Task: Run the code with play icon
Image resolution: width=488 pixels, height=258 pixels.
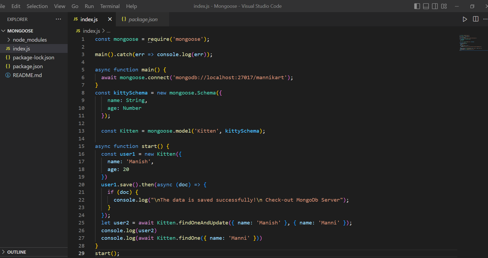Action: click(465, 19)
